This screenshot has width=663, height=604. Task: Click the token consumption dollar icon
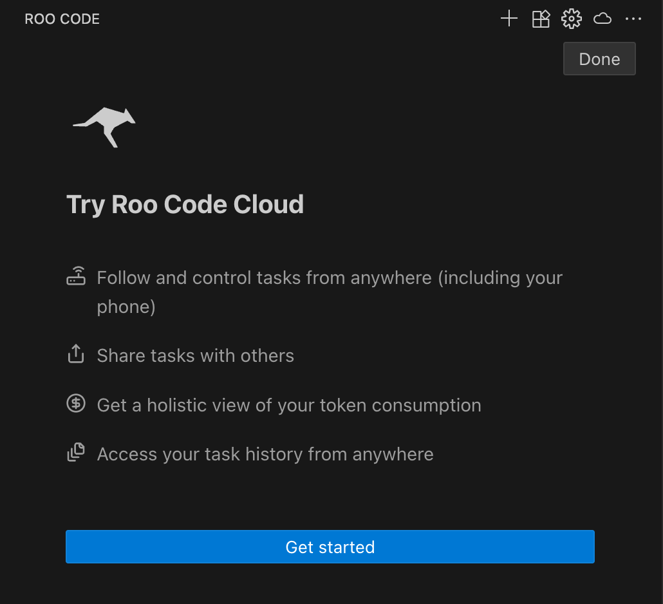[76, 403]
